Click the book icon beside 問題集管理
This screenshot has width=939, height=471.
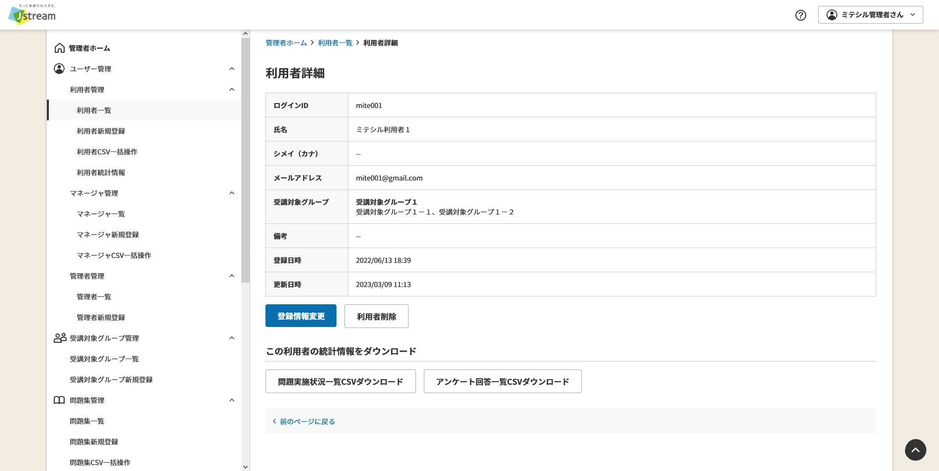pos(59,400)
